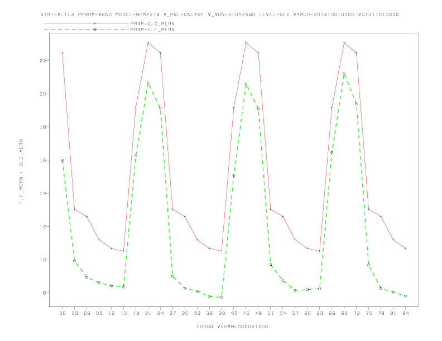Click the y-axis tick label 16
This screenshot has width=442, height=341.
(x=43, y=160)
